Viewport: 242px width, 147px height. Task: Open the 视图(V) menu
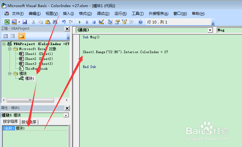click(52, 14)
